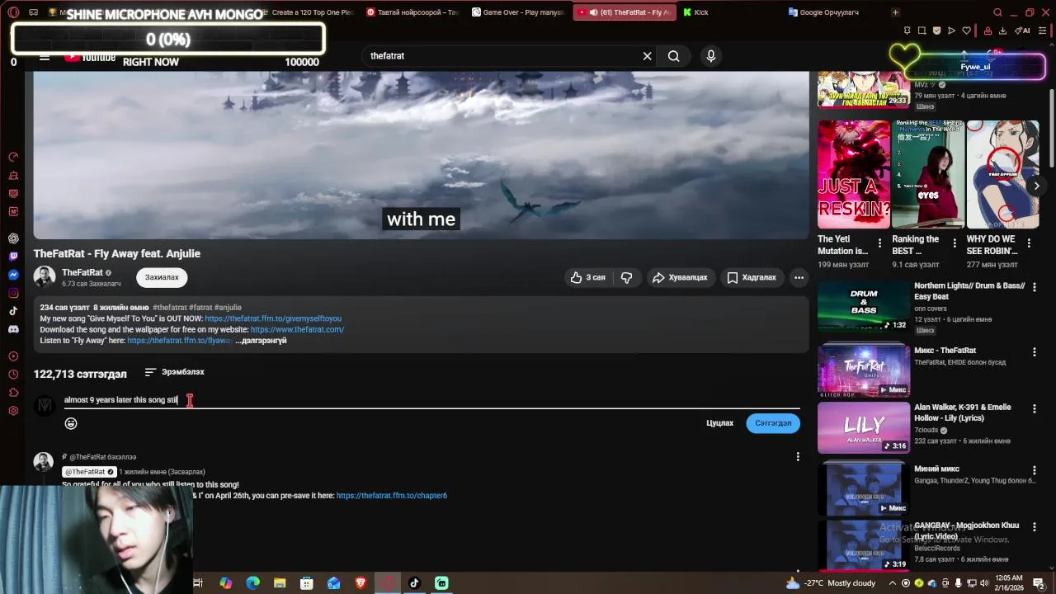The width and height of the screenshot is (1056, 594).
Task: Switch to Create a 120 Top One Piece tab
Action: pyautogui.click(x=309, y=12)
